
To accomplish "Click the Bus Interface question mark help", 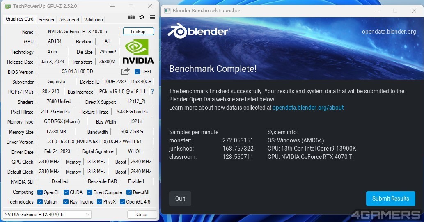I will pyautogui.click(x=152, y=92).
